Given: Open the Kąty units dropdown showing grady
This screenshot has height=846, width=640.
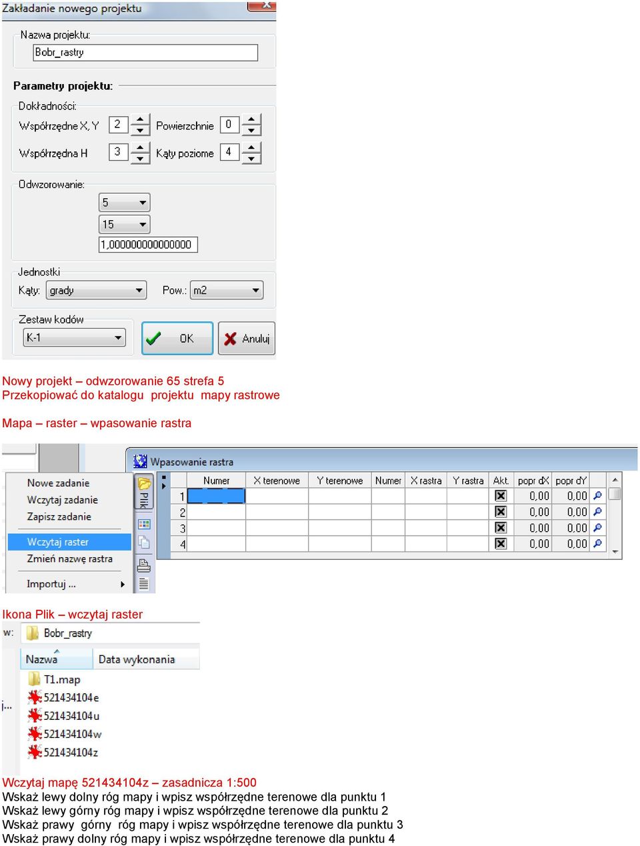Looking at the screenshot, I should pos(96,290).
